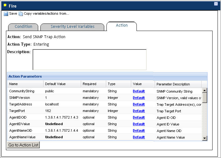Open the Severity Level Variables tab

pos(72,27)
